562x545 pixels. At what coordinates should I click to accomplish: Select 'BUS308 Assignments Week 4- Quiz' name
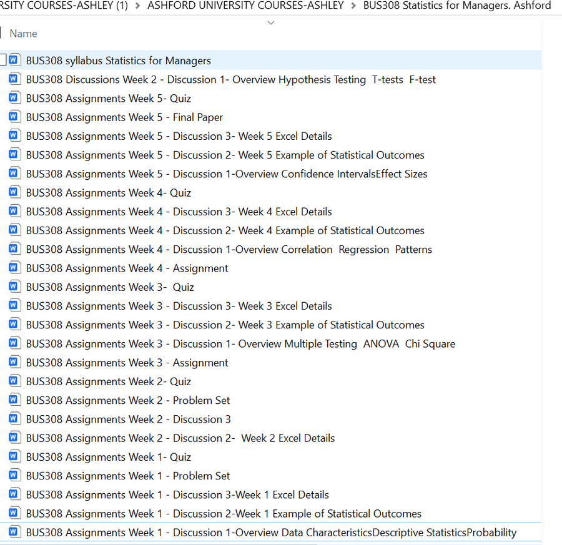pos(108,193)
